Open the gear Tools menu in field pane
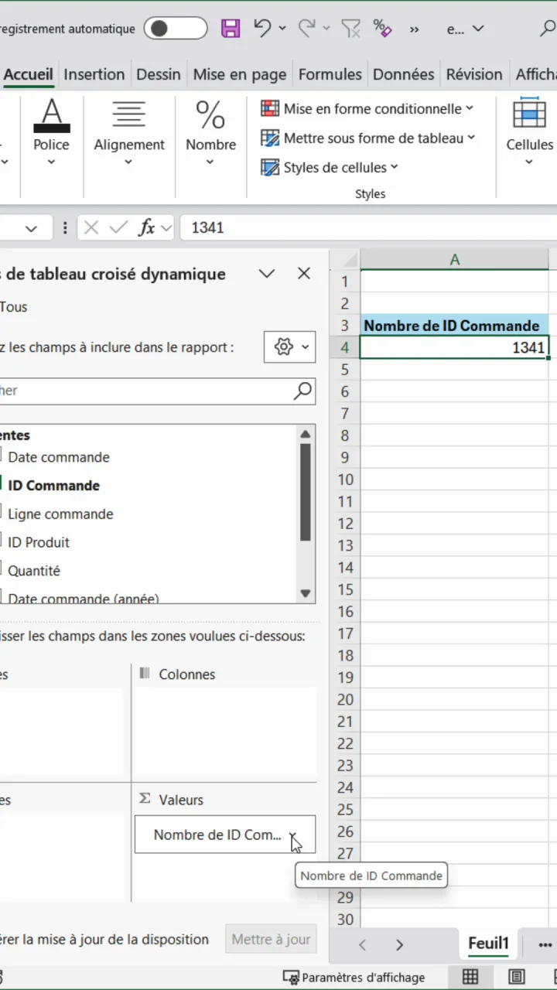 (x=289, y=347)
